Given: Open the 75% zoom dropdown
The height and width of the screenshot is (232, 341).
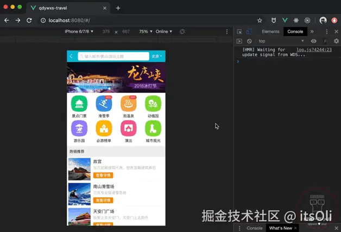Looking at the screenshot, I should click(x=146, y=31).
